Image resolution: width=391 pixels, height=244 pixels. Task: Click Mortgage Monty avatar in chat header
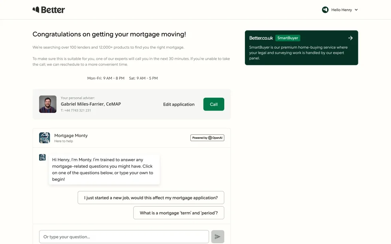44,138
